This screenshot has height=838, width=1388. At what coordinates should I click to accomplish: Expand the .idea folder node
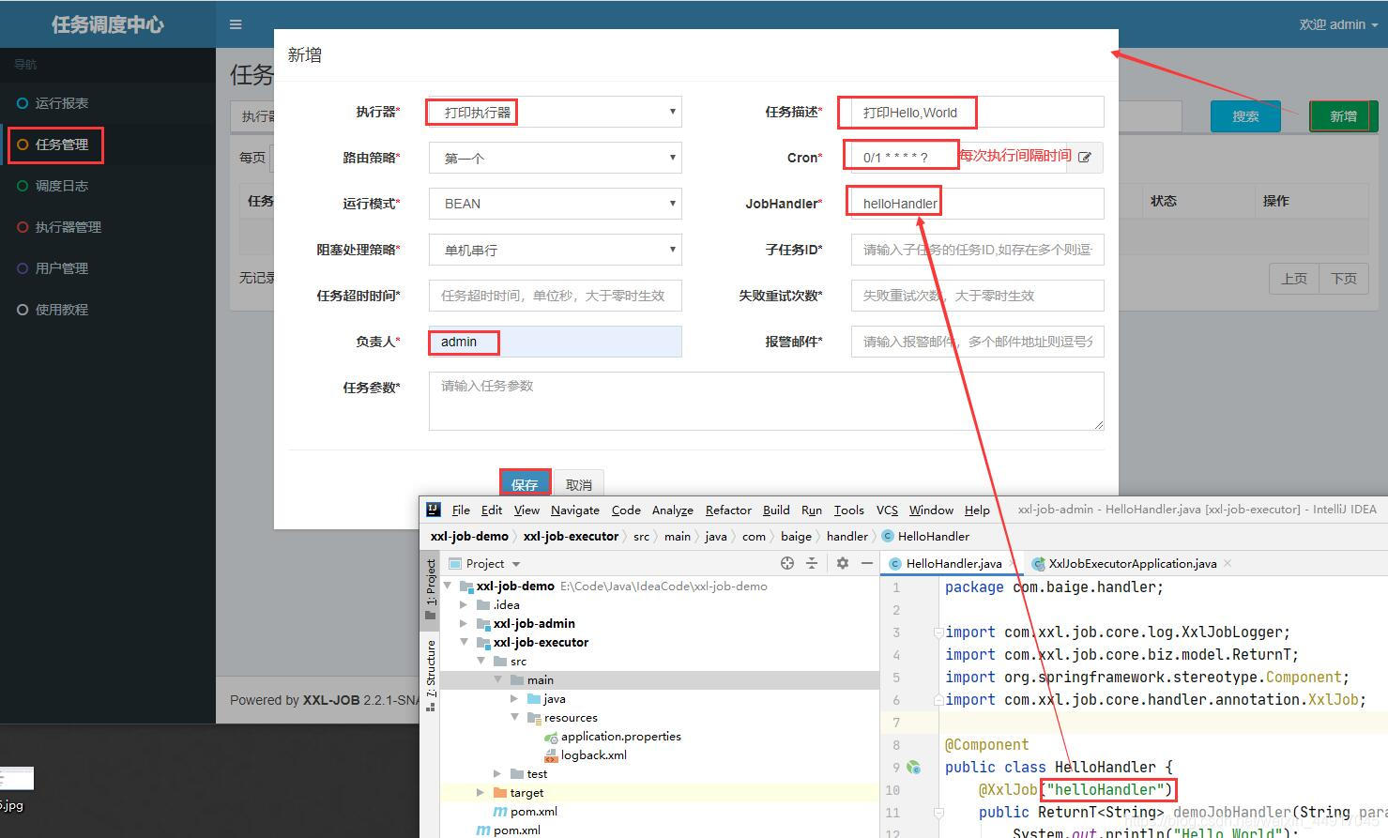tap(464, 605)
